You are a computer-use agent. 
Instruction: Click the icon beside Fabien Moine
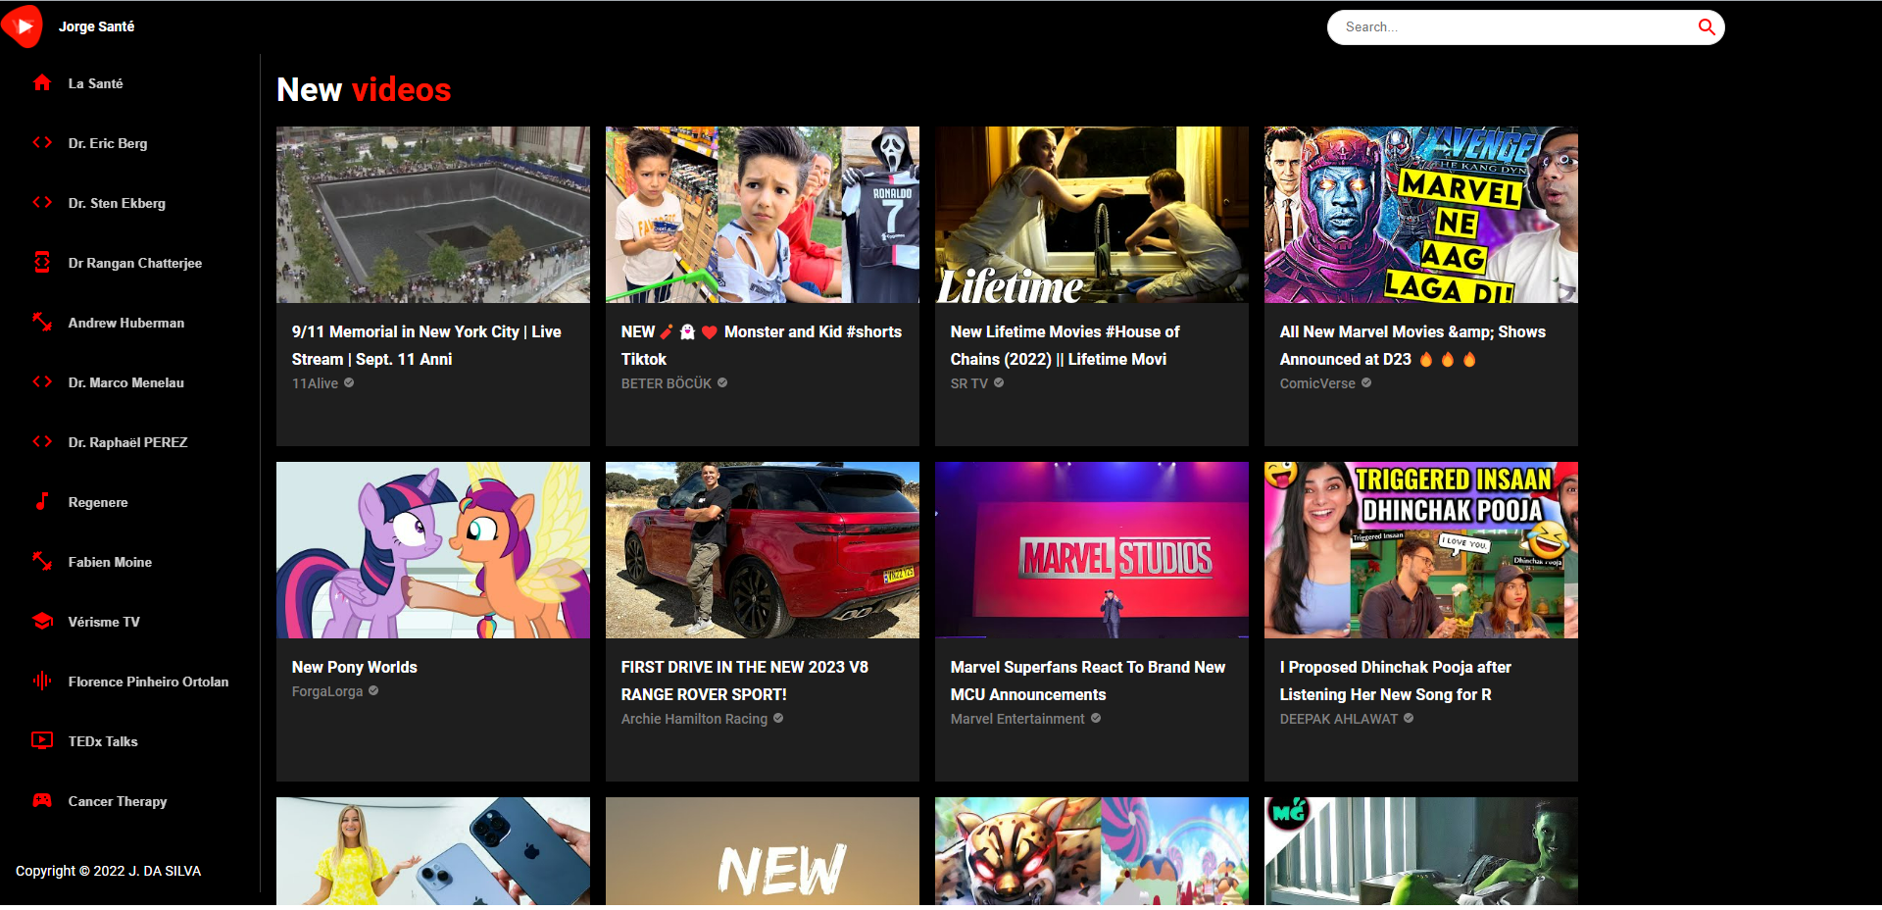42,561
